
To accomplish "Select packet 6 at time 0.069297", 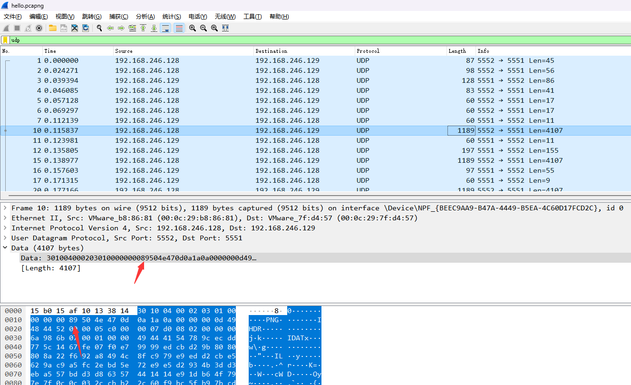I will 315,110.
